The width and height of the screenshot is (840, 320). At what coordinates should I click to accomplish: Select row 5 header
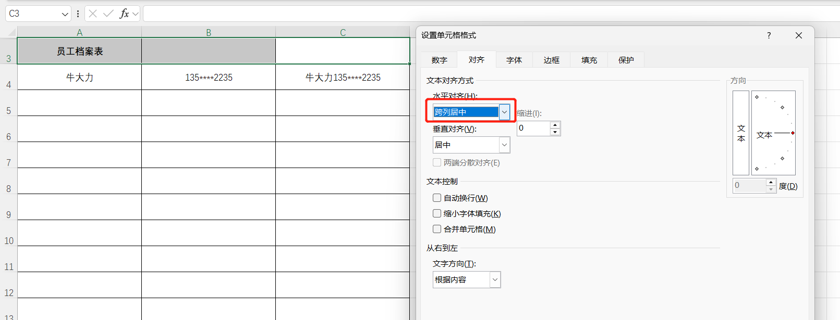coord(8,103)
